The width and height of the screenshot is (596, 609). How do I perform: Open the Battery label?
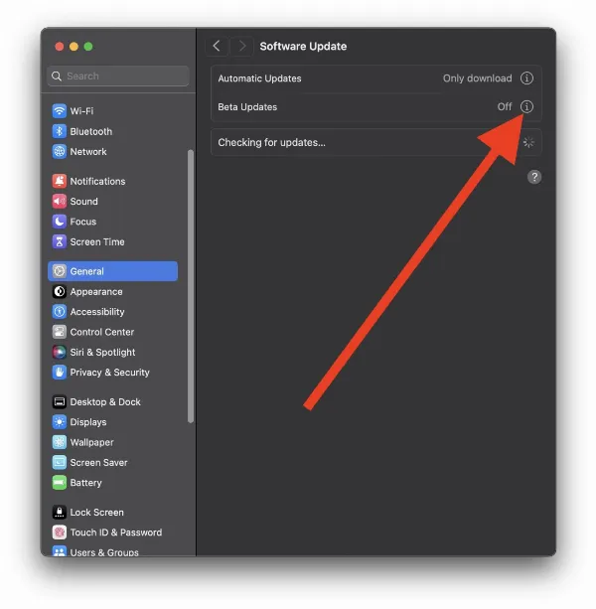[x=85, y=483]
